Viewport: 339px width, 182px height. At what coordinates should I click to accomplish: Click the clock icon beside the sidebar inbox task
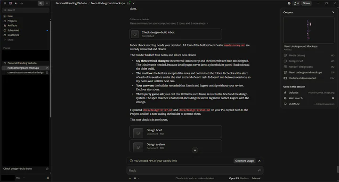[x=47, y=169]
